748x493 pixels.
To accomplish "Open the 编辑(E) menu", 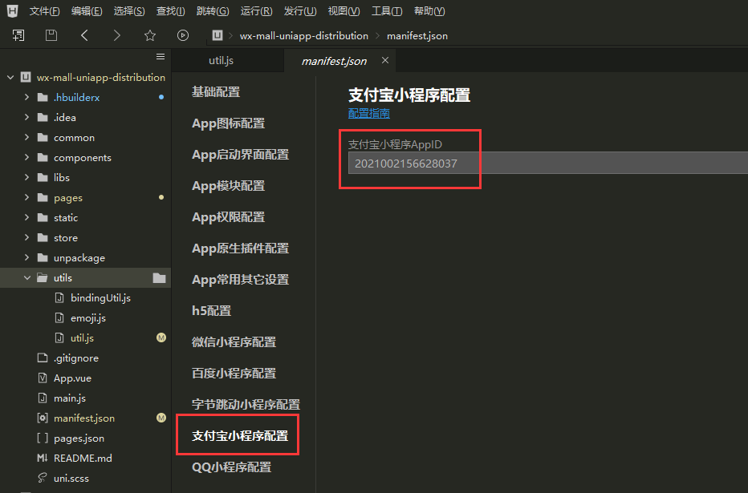I will [x=87, y=10].
